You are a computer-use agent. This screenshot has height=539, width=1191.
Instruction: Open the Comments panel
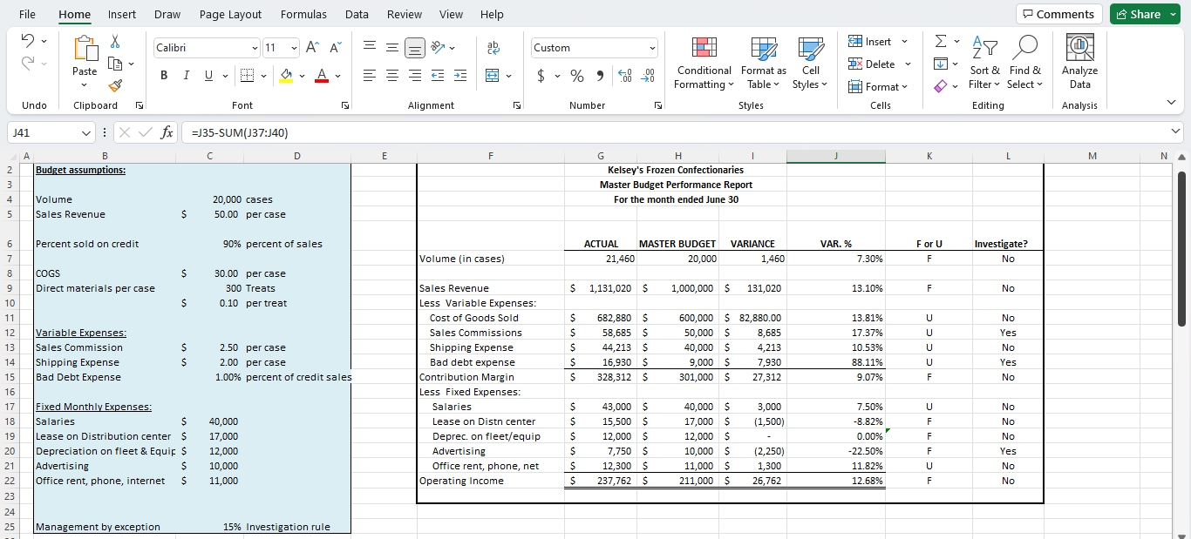1058,14
